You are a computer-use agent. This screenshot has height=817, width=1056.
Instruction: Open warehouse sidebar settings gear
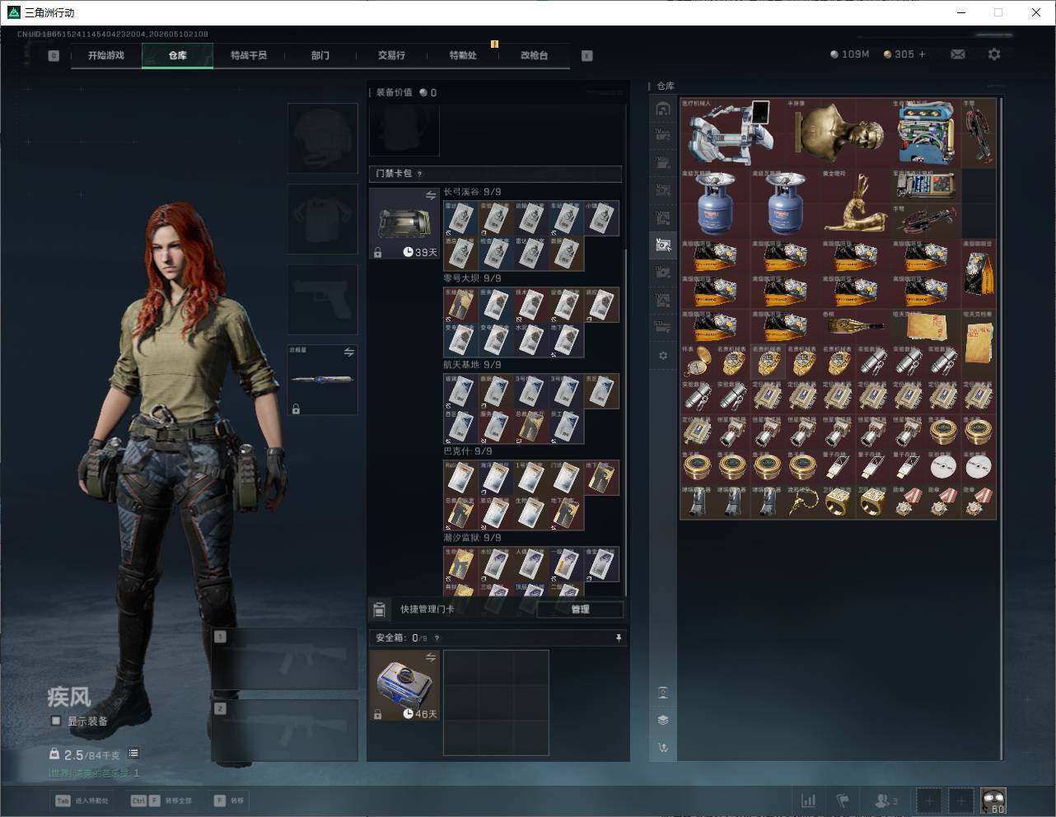(x=663, y=356)
